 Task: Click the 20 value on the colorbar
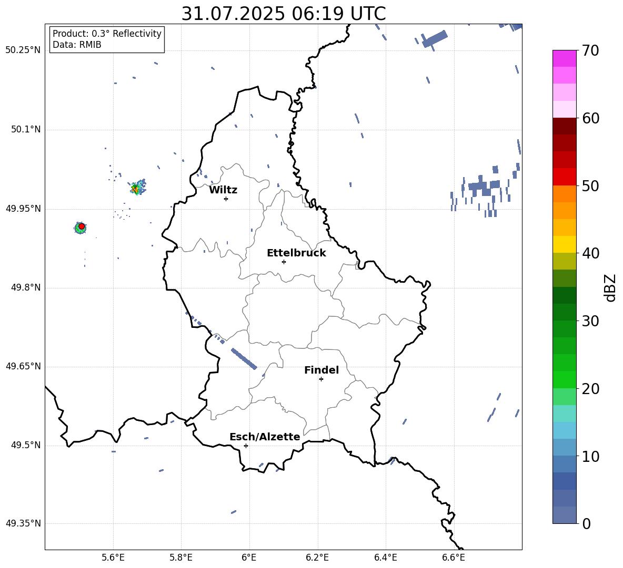click(591, 389)
